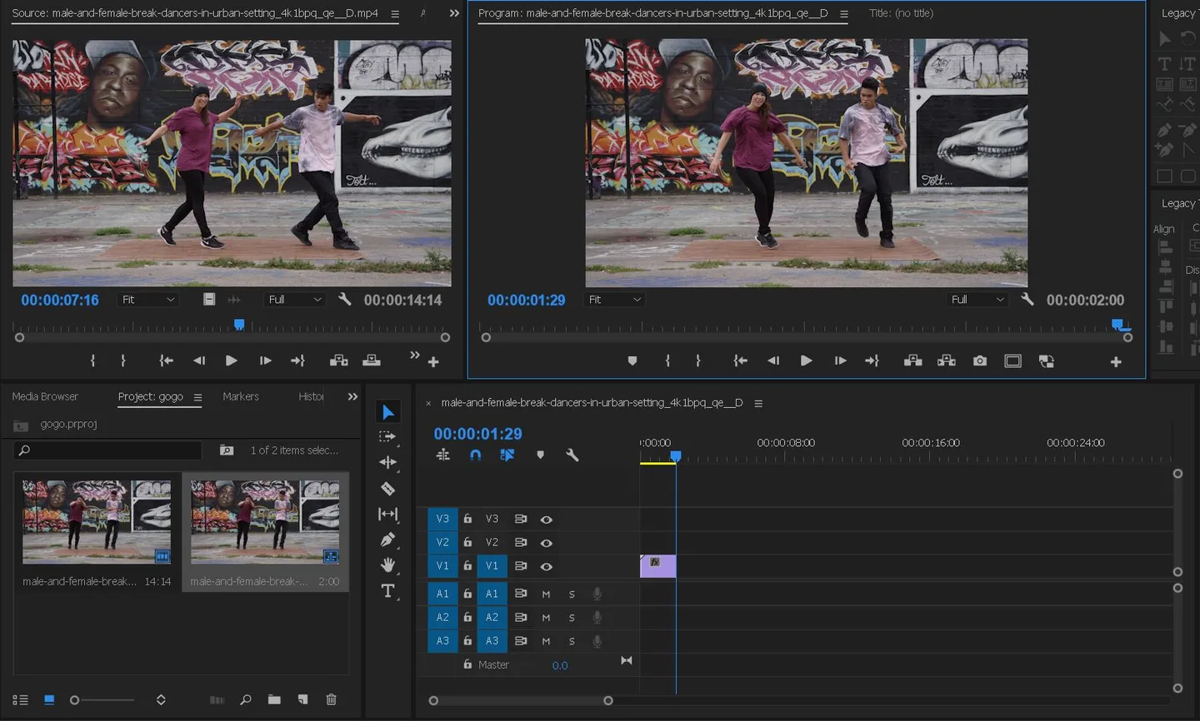Activate the Selection arrow tool
The width and height of the screenshot is (1200, 721).
pyautogui.click(x=387, y=412)
